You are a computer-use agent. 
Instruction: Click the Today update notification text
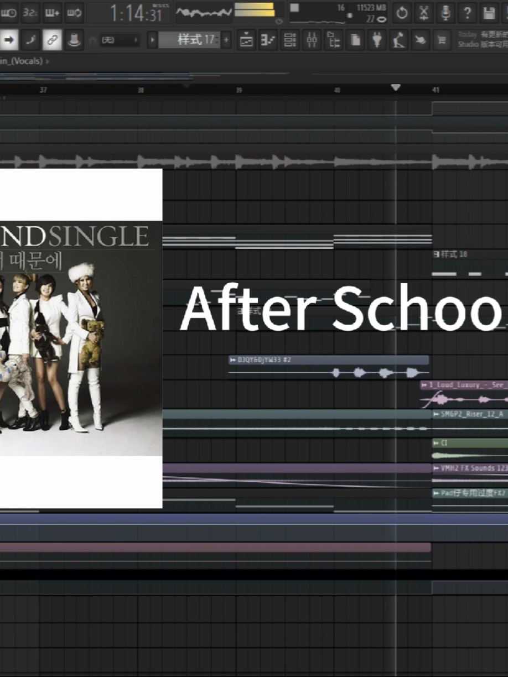[x=483, y=39]
